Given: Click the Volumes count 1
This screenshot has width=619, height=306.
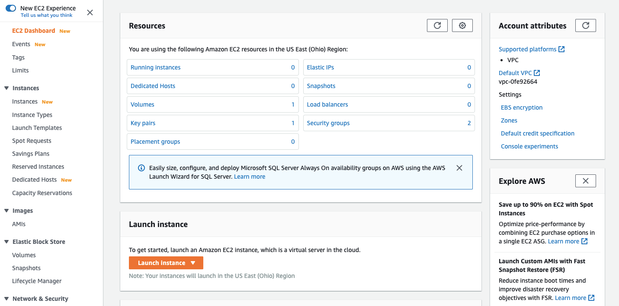Looking at the screenshot, I should point(293,104).
